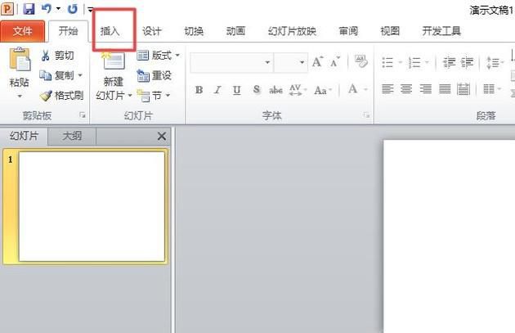
Task: Open the 审阅 (Review) tab
Action: [348, 31]
